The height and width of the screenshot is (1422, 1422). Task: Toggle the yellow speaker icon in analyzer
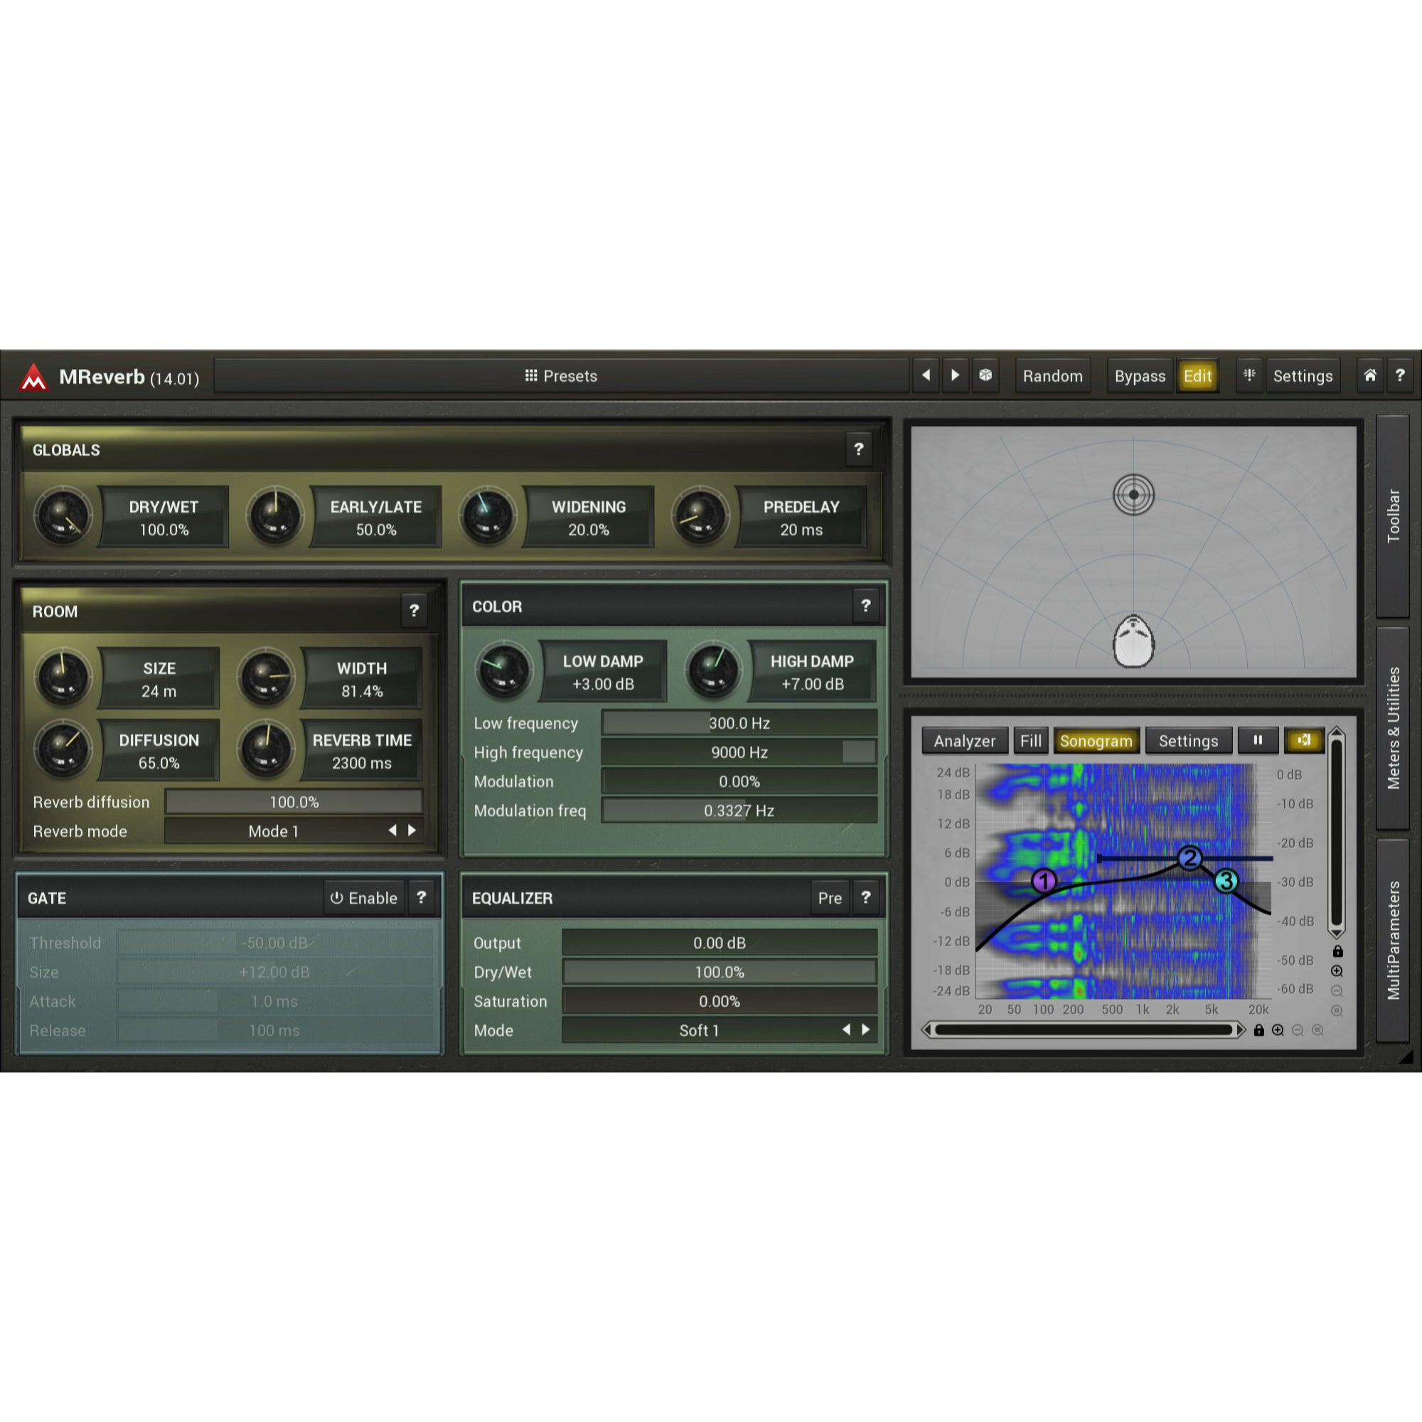coord(1303,740)
